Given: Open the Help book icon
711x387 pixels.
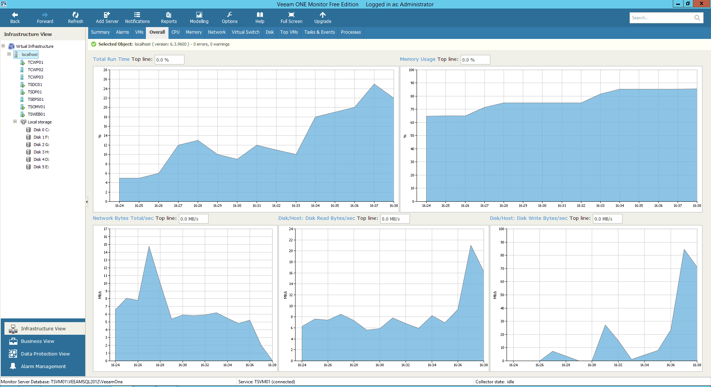Looking at the screenshot, I should 260,15.
